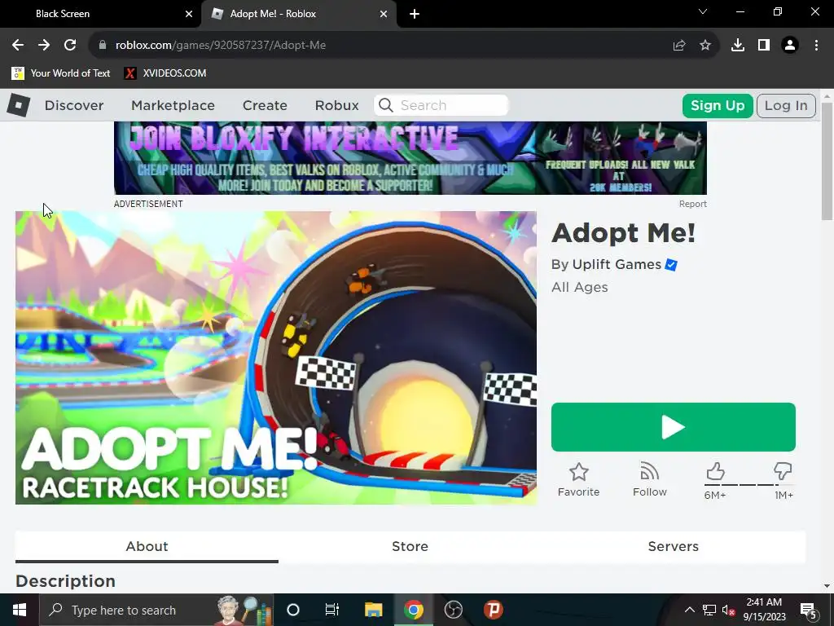Like the game with thumbs up icon

pos(715,472)
